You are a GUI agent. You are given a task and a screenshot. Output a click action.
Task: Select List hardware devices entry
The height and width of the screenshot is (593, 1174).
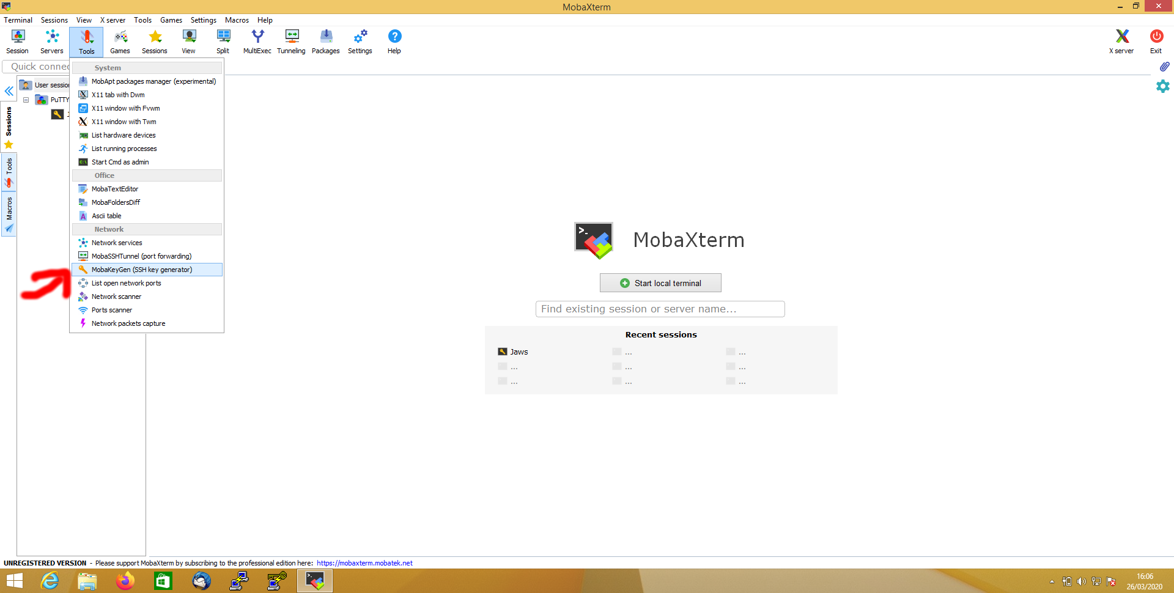pos(147,135)
